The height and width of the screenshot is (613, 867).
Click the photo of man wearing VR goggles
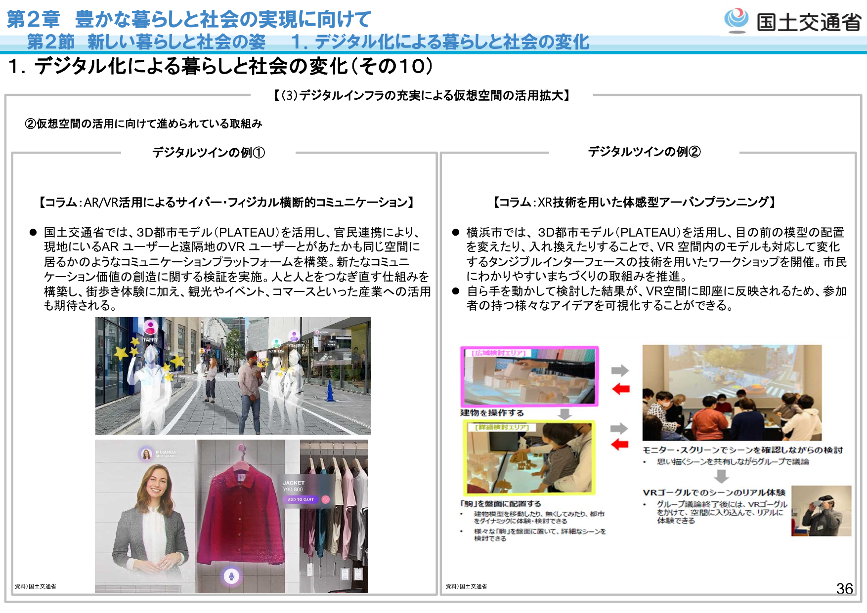821,511
